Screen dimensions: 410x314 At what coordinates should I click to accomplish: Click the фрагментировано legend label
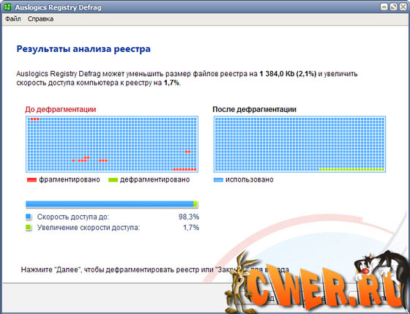click(70, 179)
